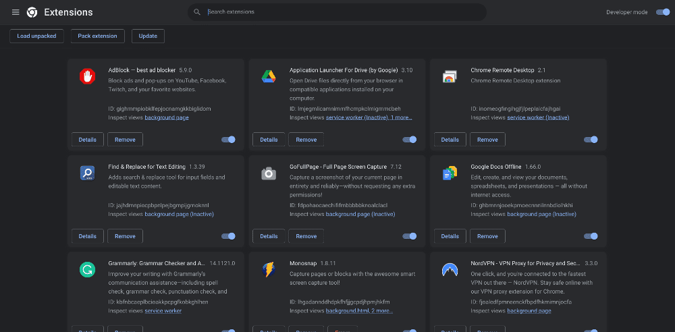Viewport: 675px width, 332px height.
Task: Click AdBlock ID text
Action: pyautogui.click(x=160, y=109)
